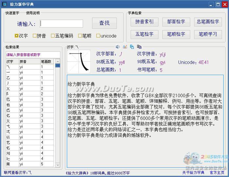This screenshot has width=229, height=177.
Task: Click the dark copy document icon
Action: (139, 47)
